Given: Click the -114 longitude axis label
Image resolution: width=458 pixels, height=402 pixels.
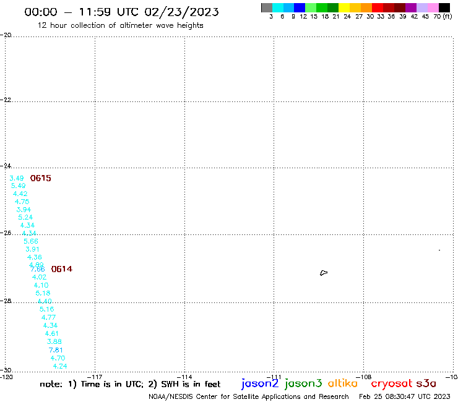Looking at the screenshot, I should click(184, 377).
